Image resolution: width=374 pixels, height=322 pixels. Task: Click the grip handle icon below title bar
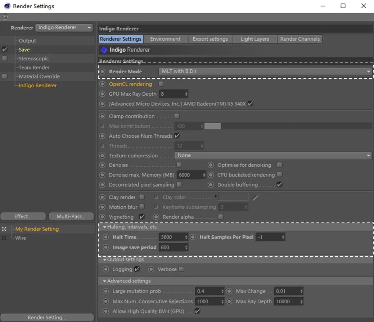coord(5,17)
